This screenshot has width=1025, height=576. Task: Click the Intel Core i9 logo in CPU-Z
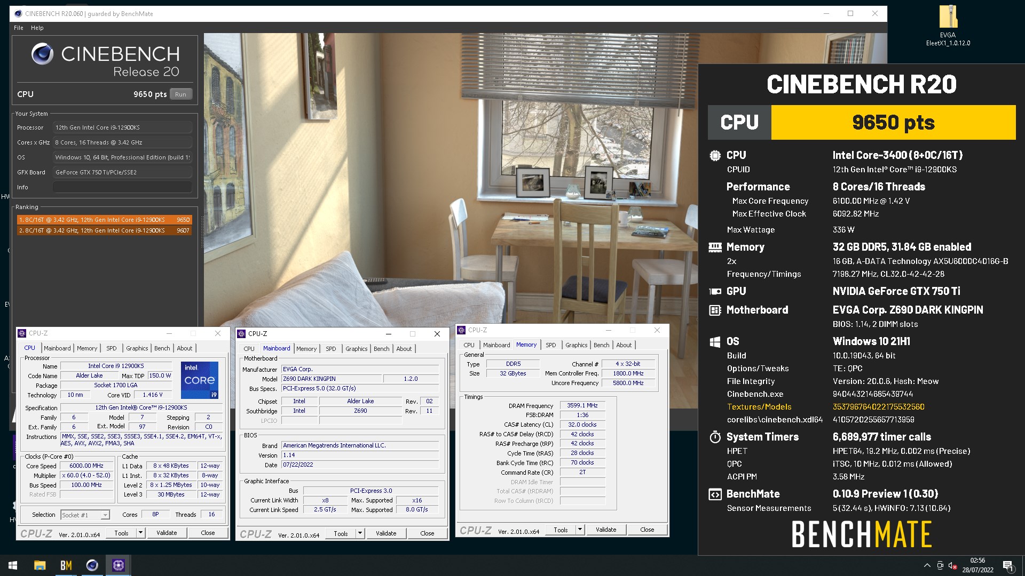[200, 380]
